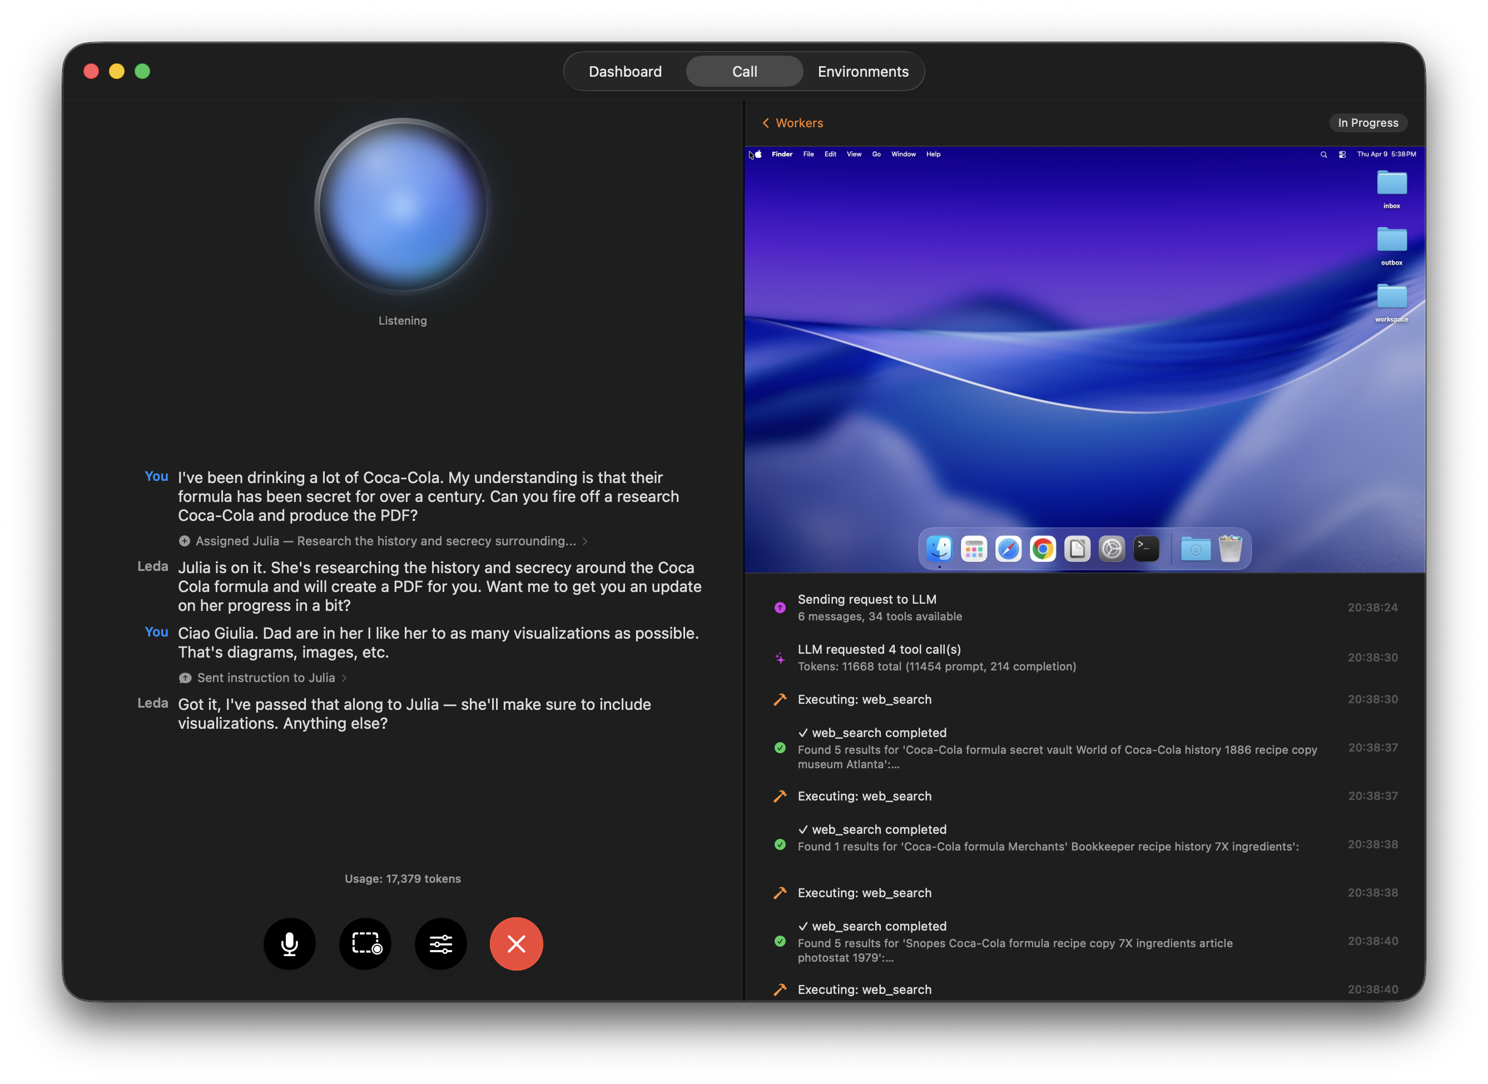Image resolution: width=1488 pixels, height=1084 pixels.
Task: Launch Google Chrome from the dock
Action: tap(1043, 549)
